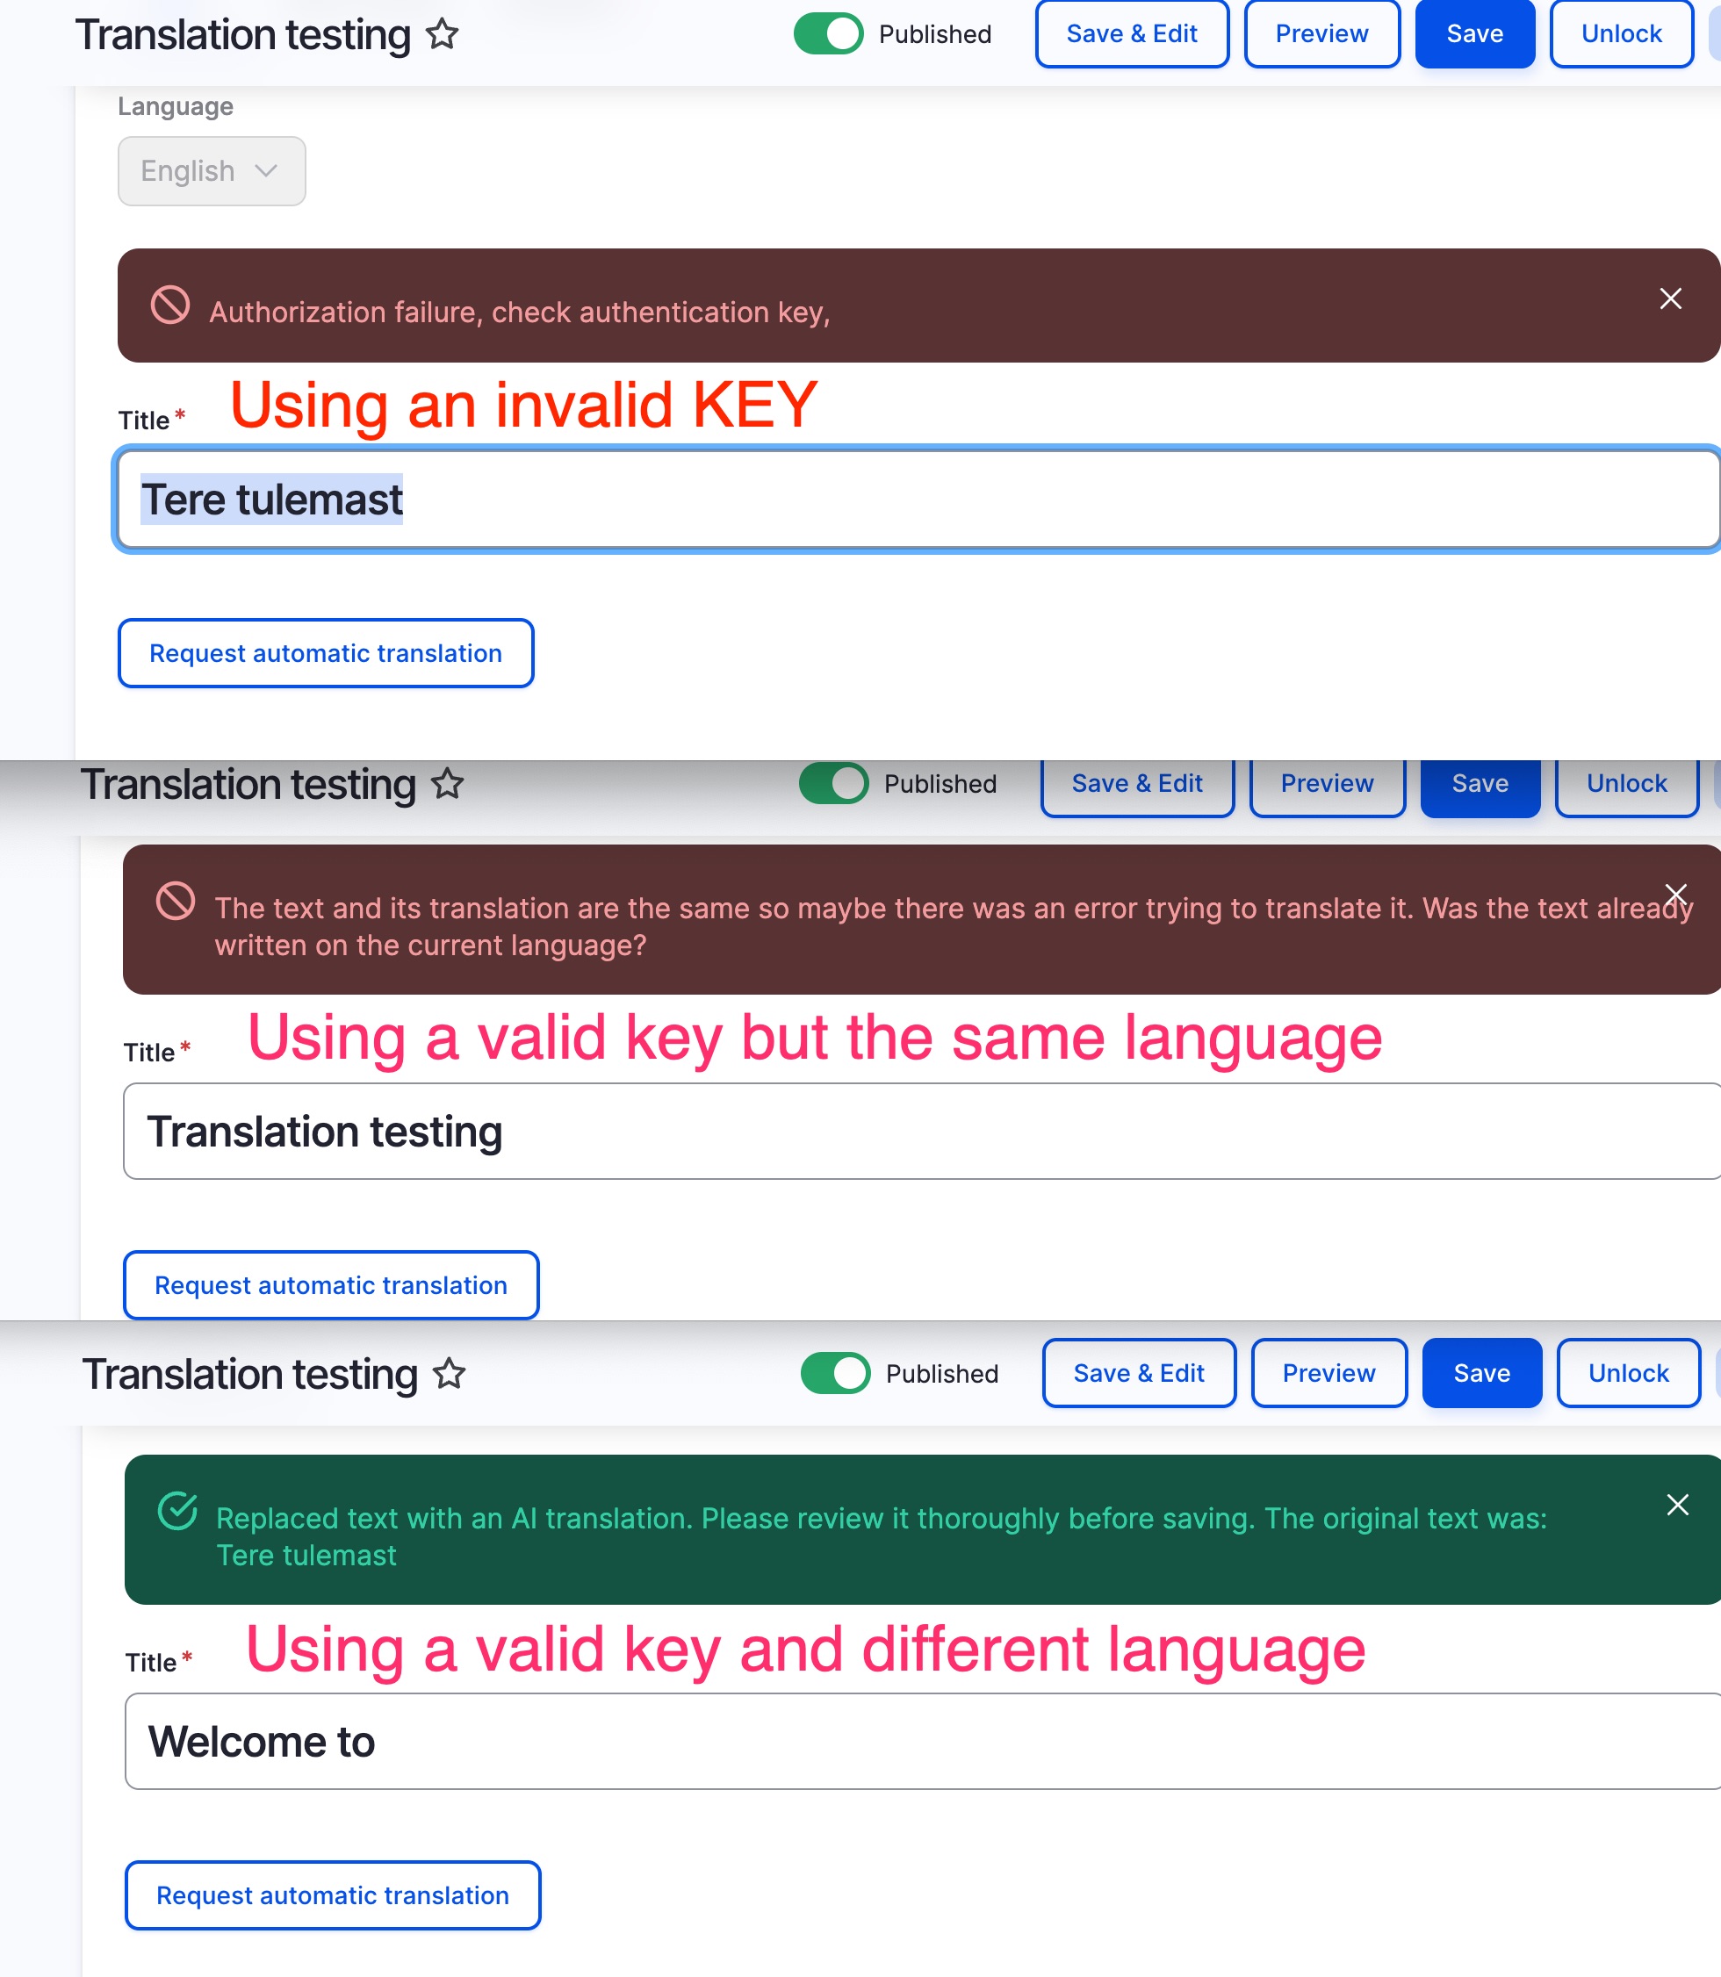Viewport: 1721px width, 1977px height.
Task: Request automatic translation for Tere tulemast
Action: (x=326, y=653)
